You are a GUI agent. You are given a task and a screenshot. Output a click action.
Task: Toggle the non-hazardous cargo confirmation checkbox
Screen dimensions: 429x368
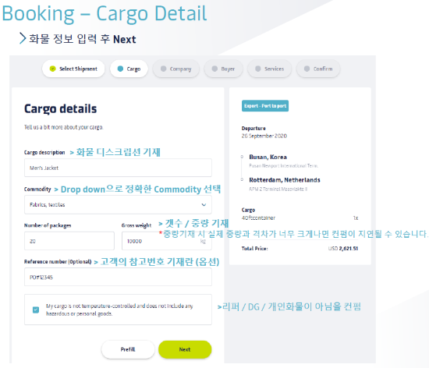coord(36,310)
